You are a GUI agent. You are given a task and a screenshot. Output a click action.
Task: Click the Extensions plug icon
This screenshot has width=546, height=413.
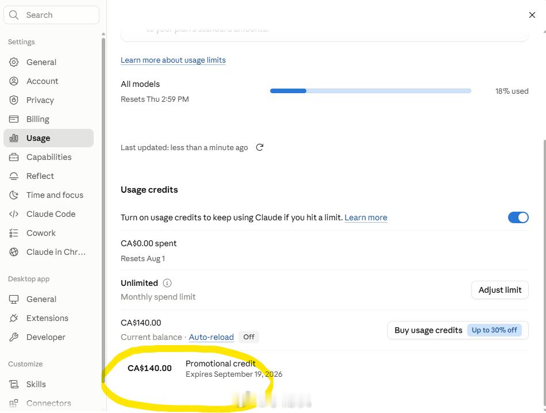(14, 318)
